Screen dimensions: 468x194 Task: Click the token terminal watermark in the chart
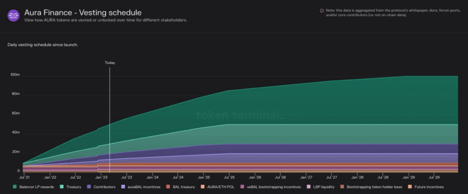coord(240,115)
